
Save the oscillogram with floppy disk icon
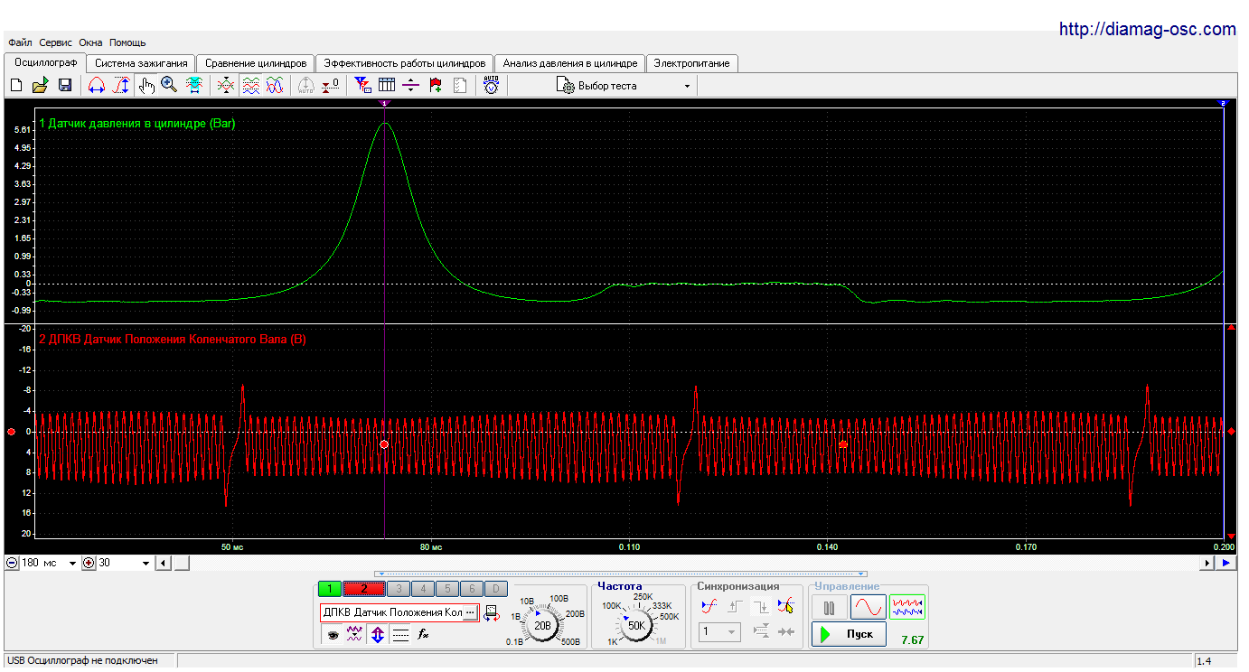coord(65,85)
